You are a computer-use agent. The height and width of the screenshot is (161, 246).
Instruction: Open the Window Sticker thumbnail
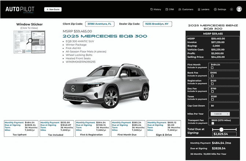click(x=30, y=42)
